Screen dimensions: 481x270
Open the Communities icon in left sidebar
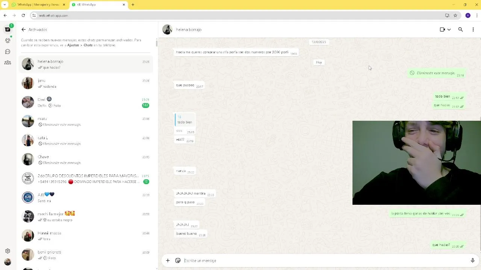click(8, 63)
